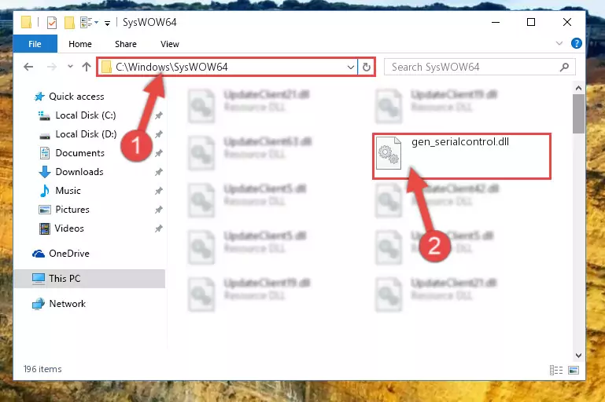
Task: Open the recent locations dropdown
Action: coord(70,67)
